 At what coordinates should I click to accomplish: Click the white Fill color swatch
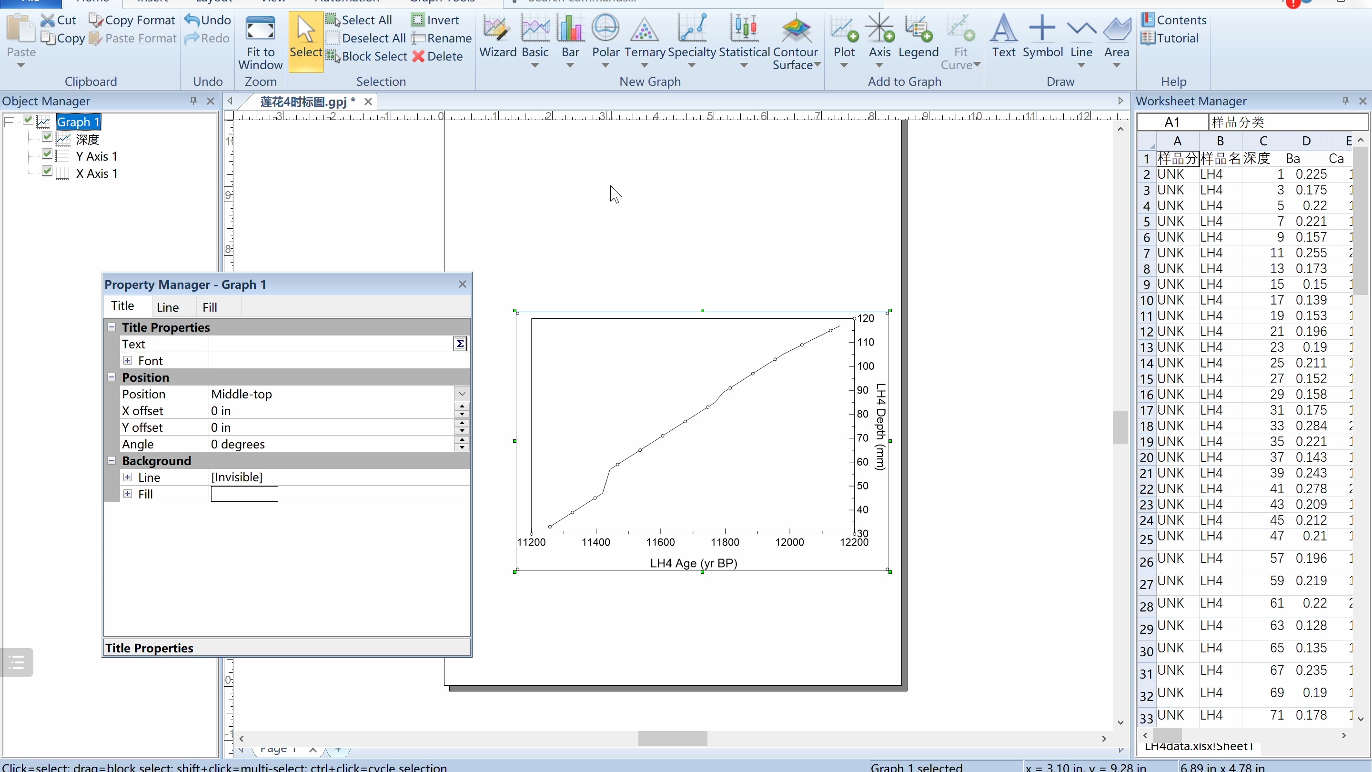pos(244,495)
